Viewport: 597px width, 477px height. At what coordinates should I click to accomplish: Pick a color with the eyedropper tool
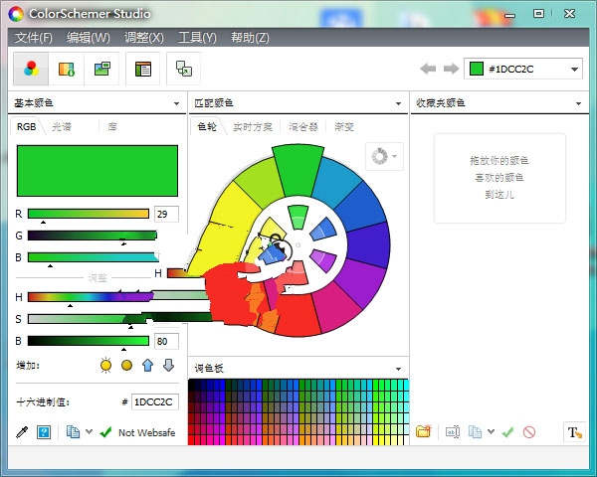coord(24,432)
